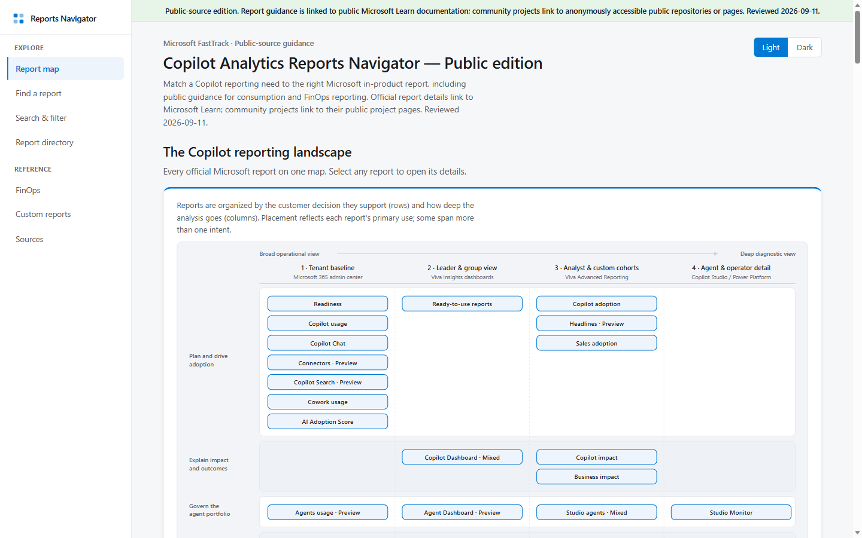Screen dimensions: 862x538
Task: Open Search & filter section
Action: point(66,118)
